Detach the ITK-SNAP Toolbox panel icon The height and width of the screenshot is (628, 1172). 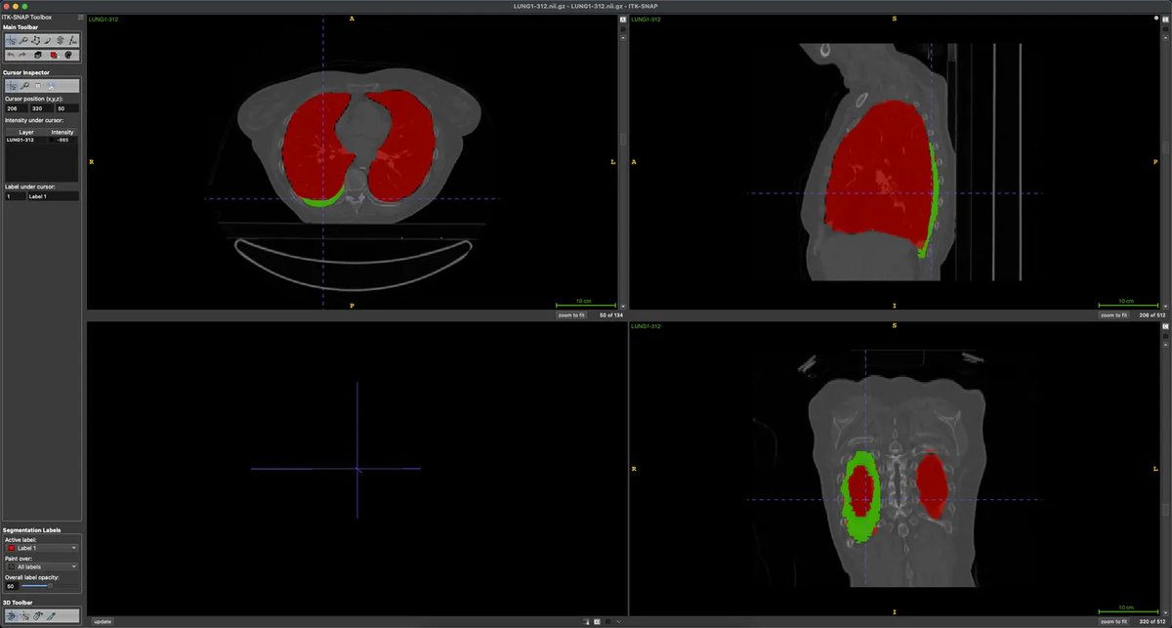click(80, 18)
